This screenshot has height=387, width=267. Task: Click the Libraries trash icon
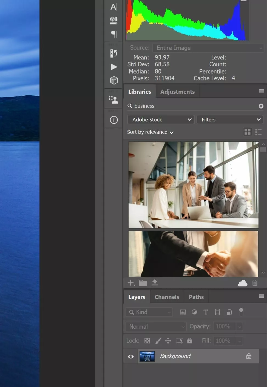(x=255, y=283)
